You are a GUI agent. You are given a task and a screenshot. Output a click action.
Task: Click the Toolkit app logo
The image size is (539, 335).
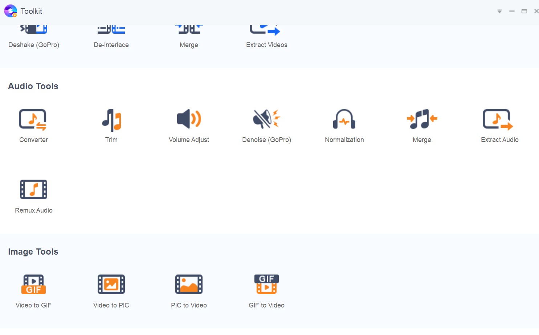11,11
